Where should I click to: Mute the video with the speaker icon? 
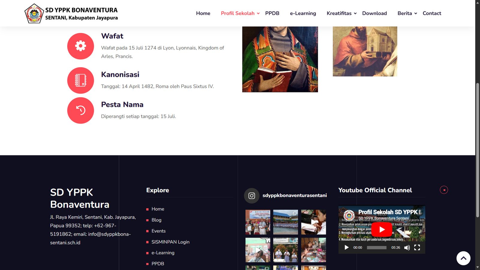(407, 247)
